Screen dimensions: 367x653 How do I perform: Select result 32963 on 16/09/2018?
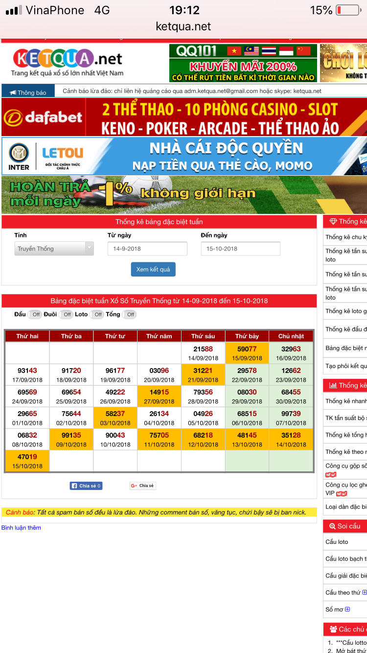(x=291, y=353)
